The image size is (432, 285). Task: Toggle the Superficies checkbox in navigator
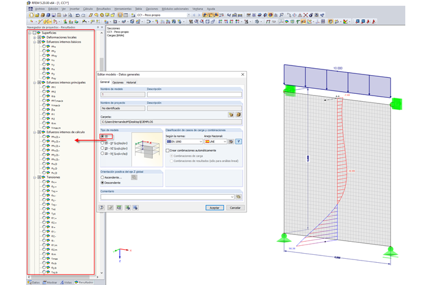tap(35, 33)
